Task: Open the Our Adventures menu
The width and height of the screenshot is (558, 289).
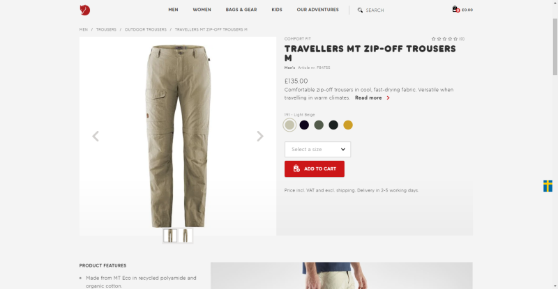Action: click(x=318, y=10)
